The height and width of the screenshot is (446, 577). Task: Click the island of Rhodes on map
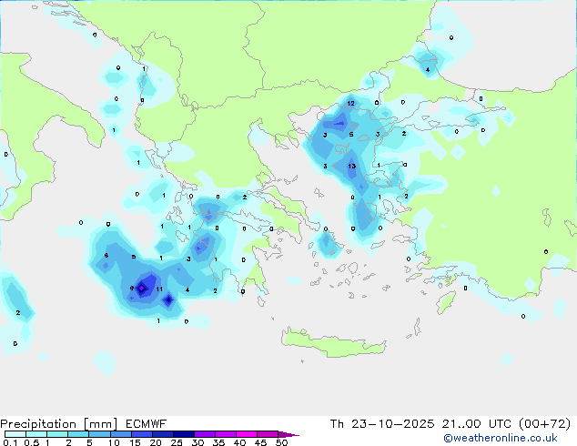click(x=446, y=302)
